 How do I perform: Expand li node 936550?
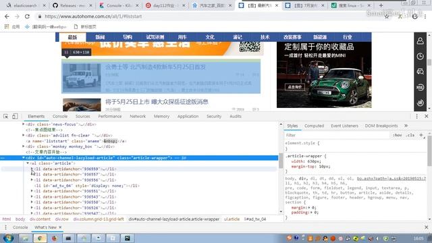point(32,202)
